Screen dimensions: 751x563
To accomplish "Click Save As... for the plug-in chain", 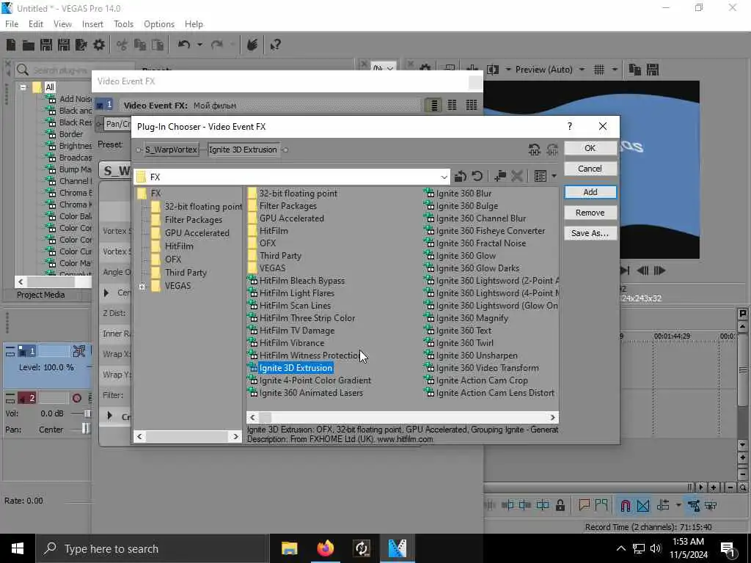I will point(590,233).
